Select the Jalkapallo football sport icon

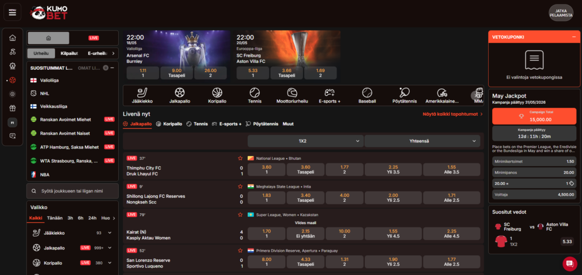coord(180,95)
